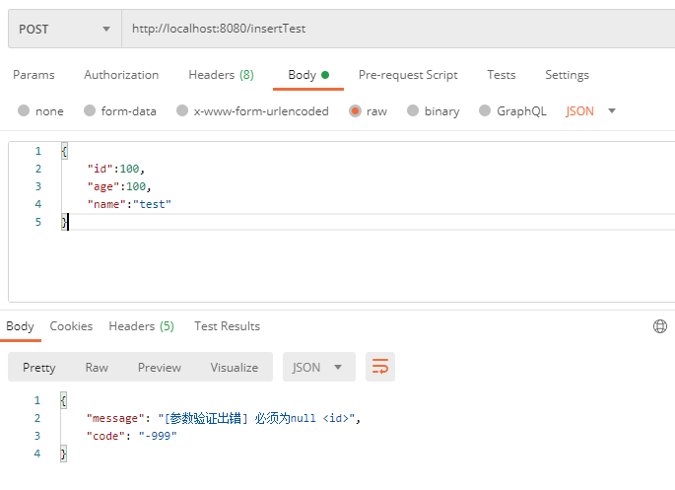The height and width of the screenshot is (490, 675).
Task: Open the response Body tab
Action: [x=21, y=326]
